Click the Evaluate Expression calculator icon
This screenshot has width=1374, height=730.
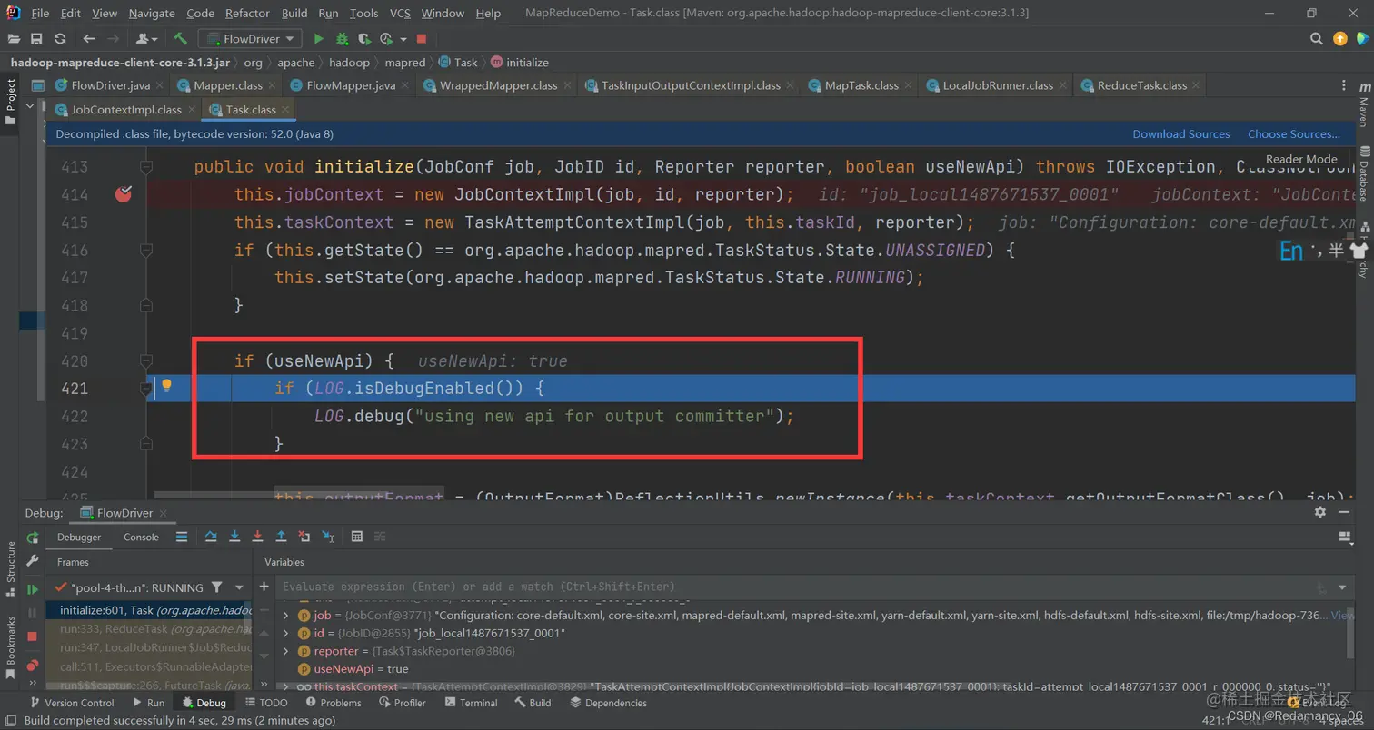click(x=357, y=537)
